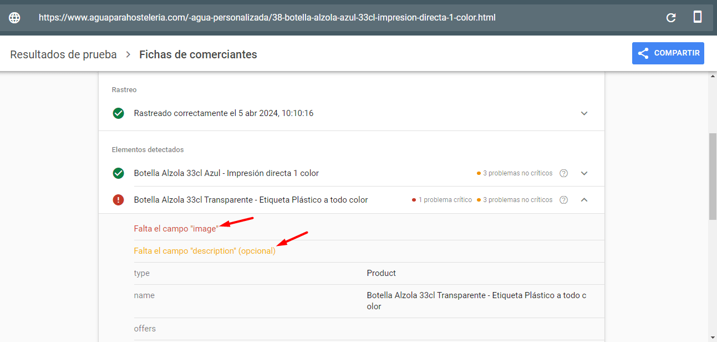This screenshot has width=717, height=342.
Task: Click the share icon inside the COMPARTIR button
Action: click(x=643, y=53)
